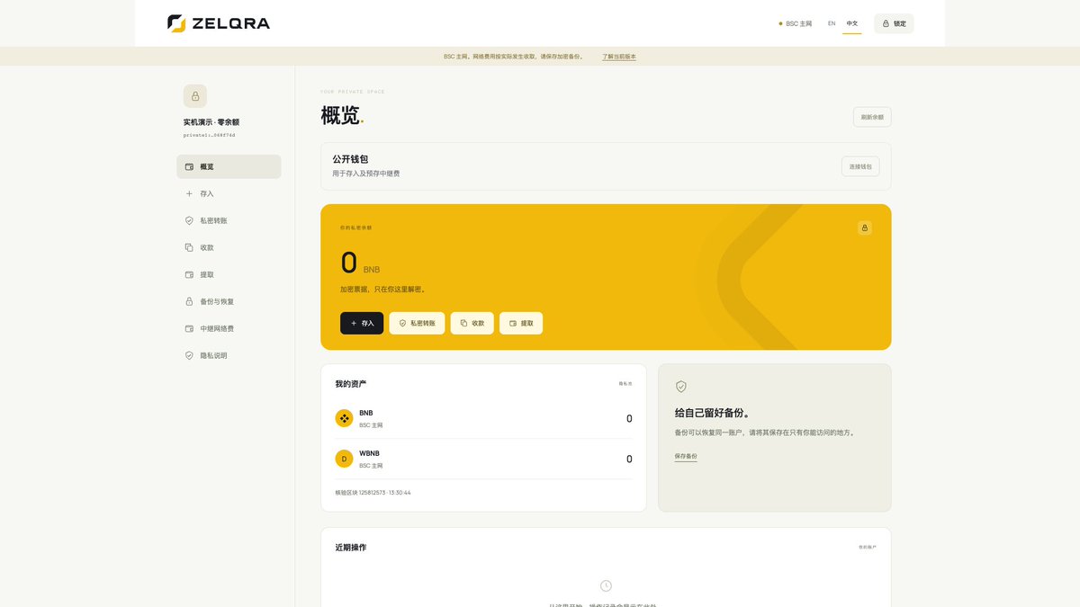1080x607 pixels.
Task: Click the BNB token icon in 我的资产
Action: 344,418
